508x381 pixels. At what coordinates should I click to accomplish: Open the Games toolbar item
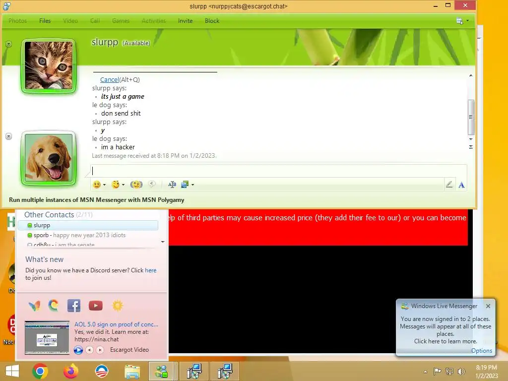click(x=121, y=21)
